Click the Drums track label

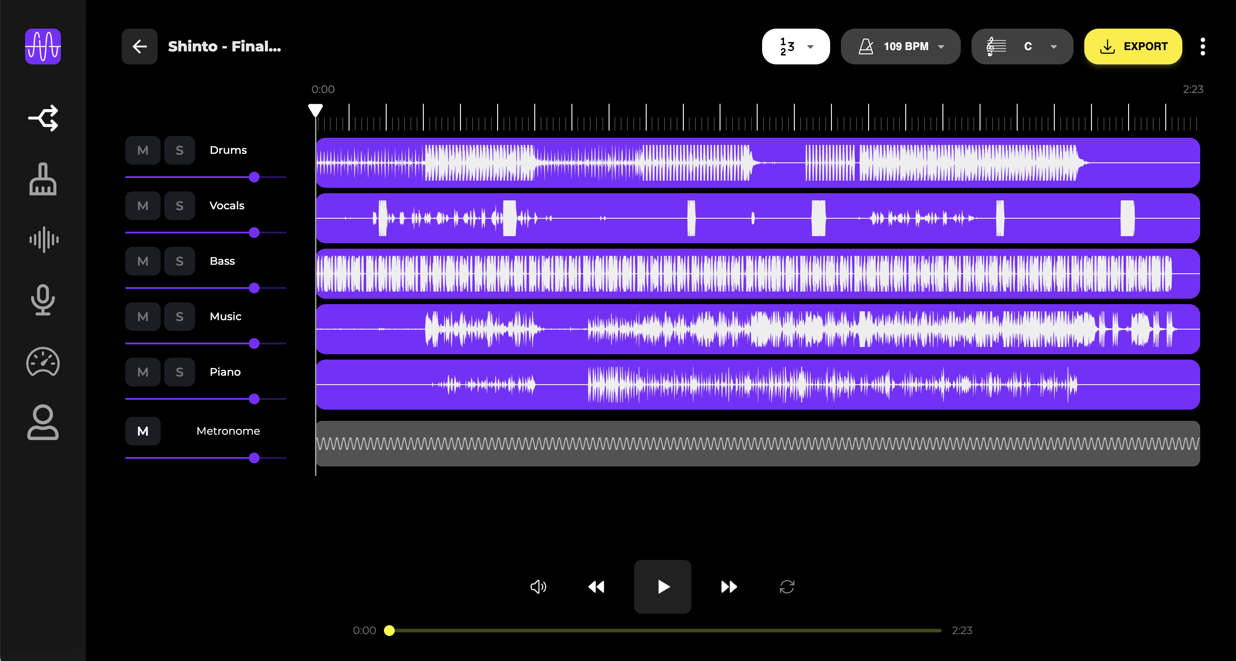(x=228, y=150)
